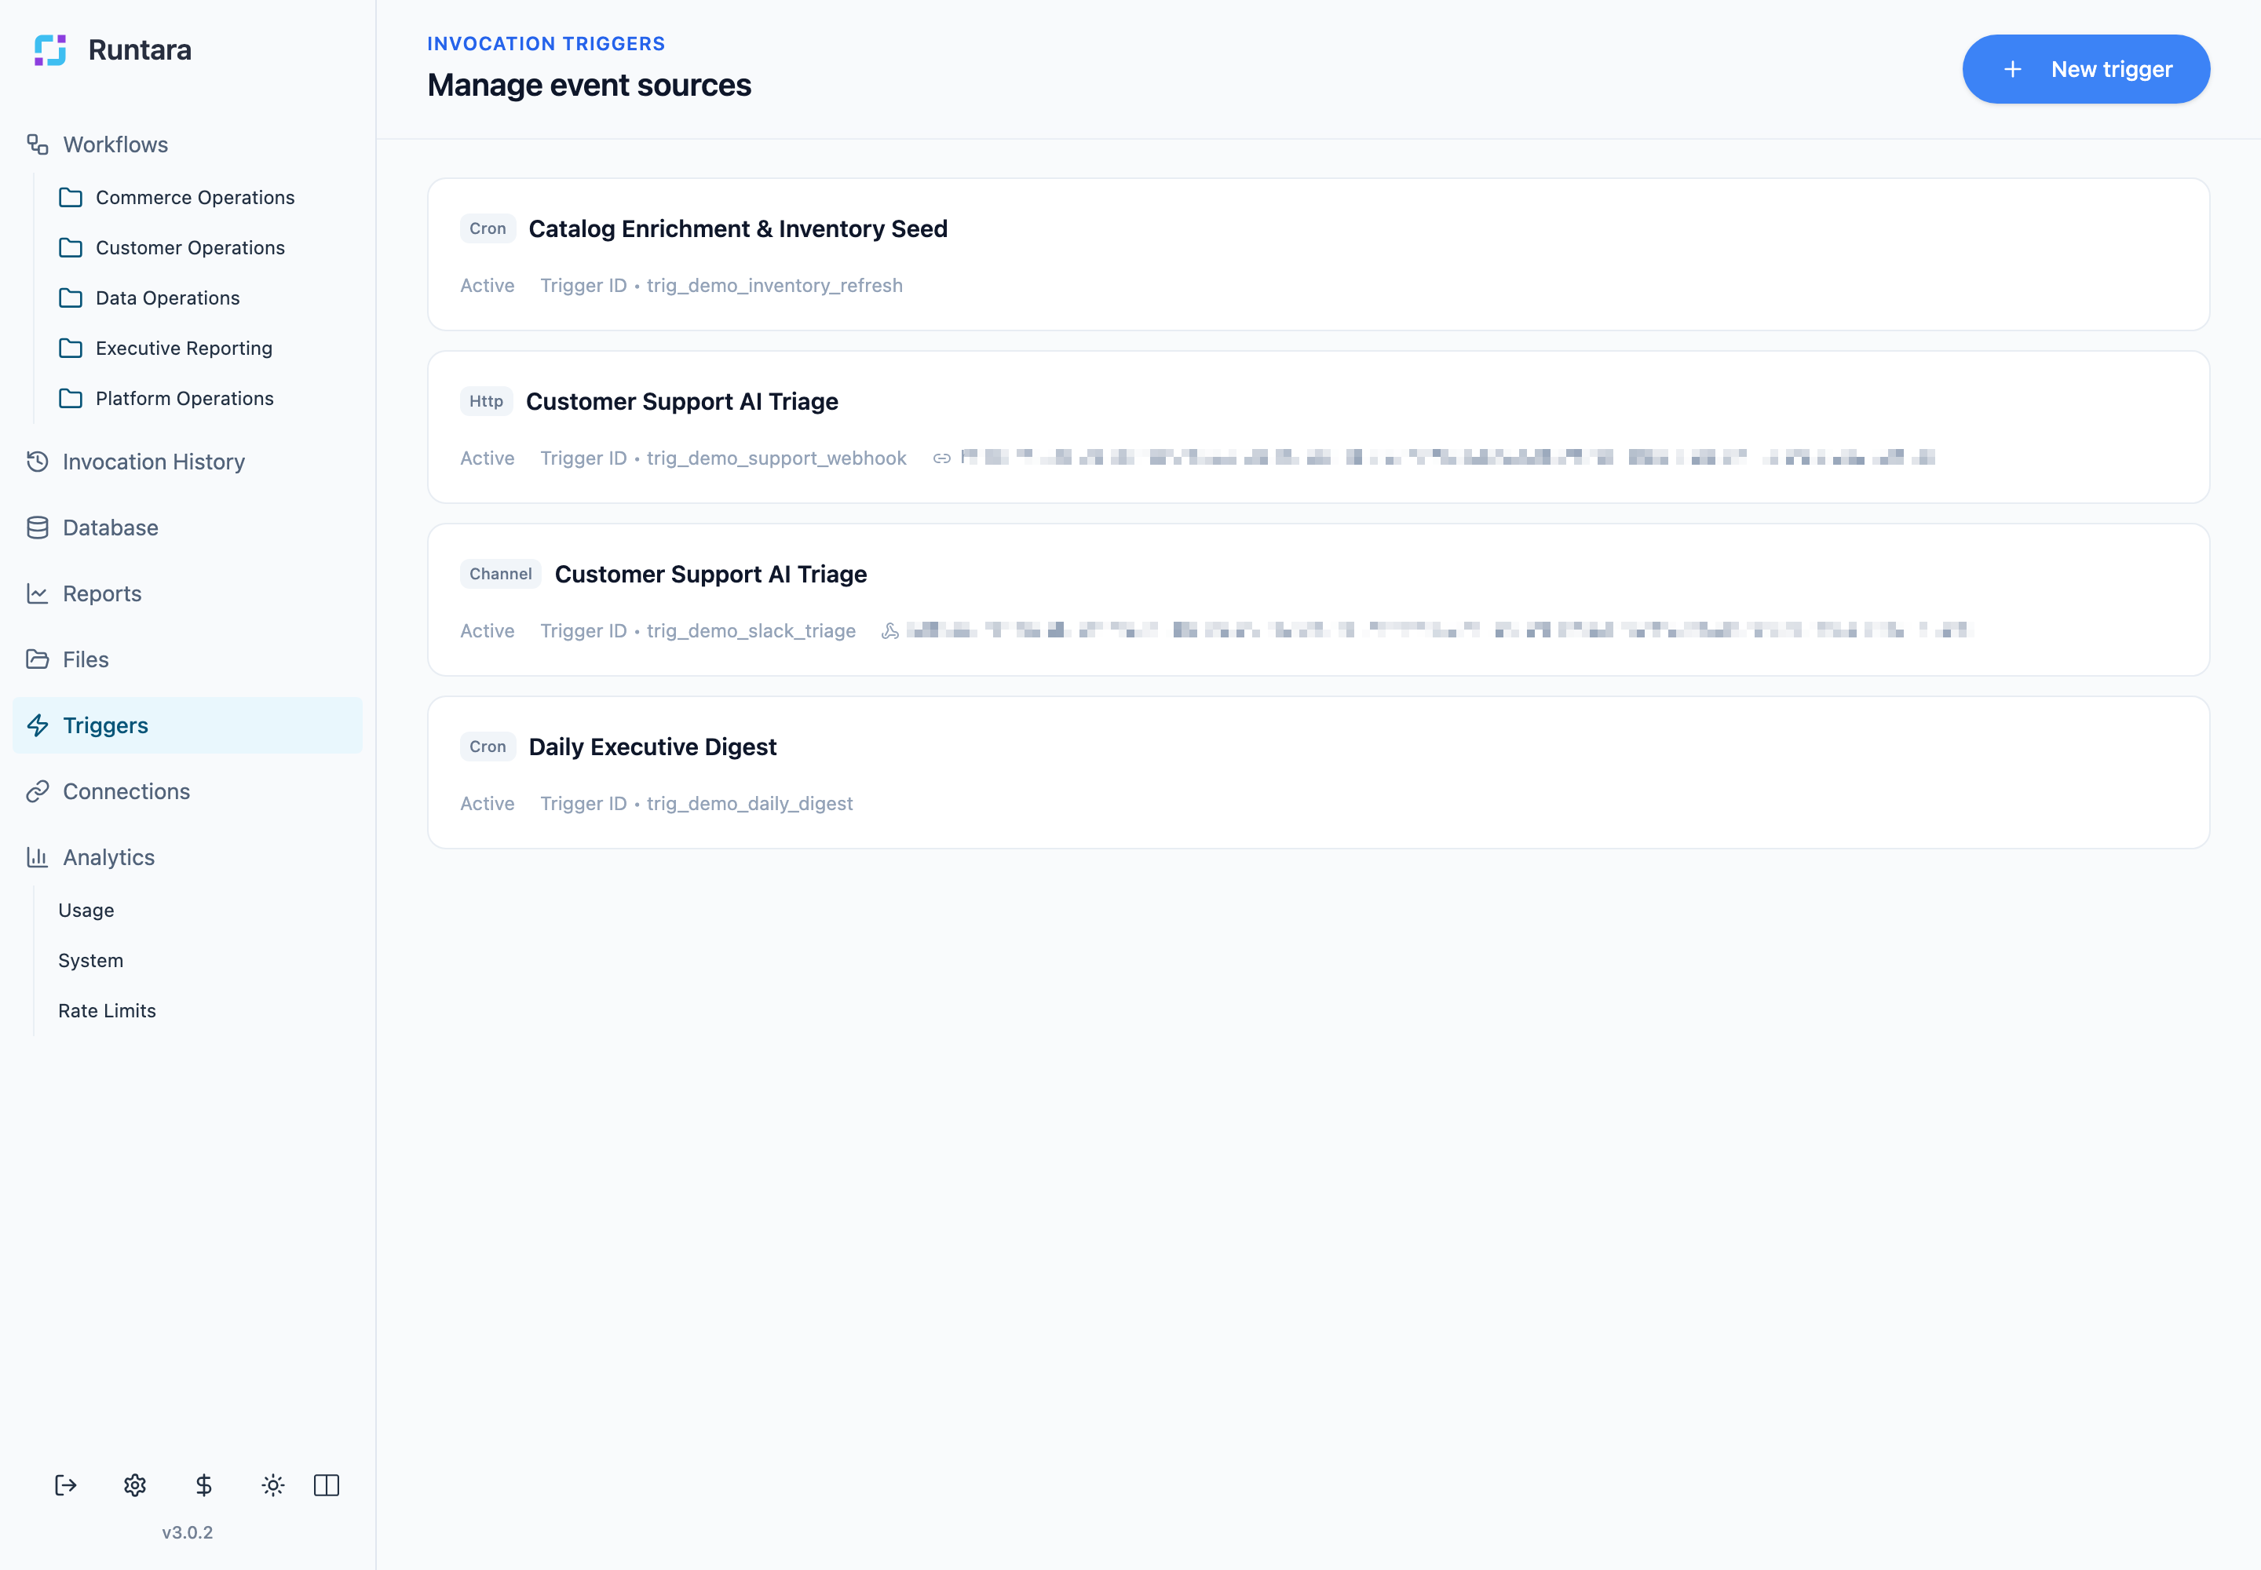This screenshot has height=1570, width=2261.
Task: Open the Database page
Action: [187, 528]
